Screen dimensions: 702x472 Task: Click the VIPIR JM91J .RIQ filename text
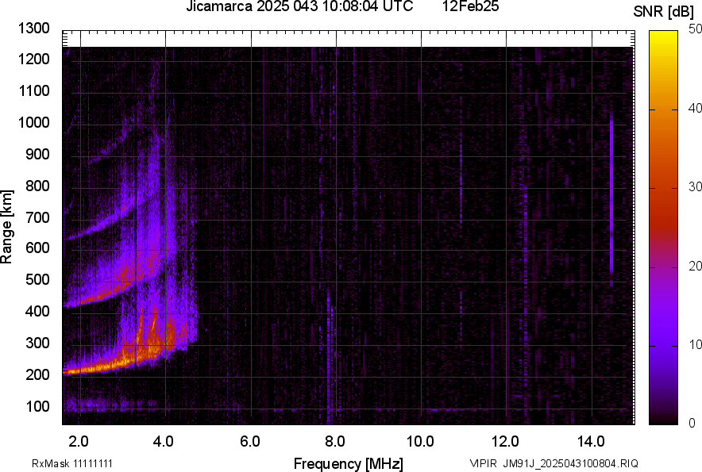[553, 463]
